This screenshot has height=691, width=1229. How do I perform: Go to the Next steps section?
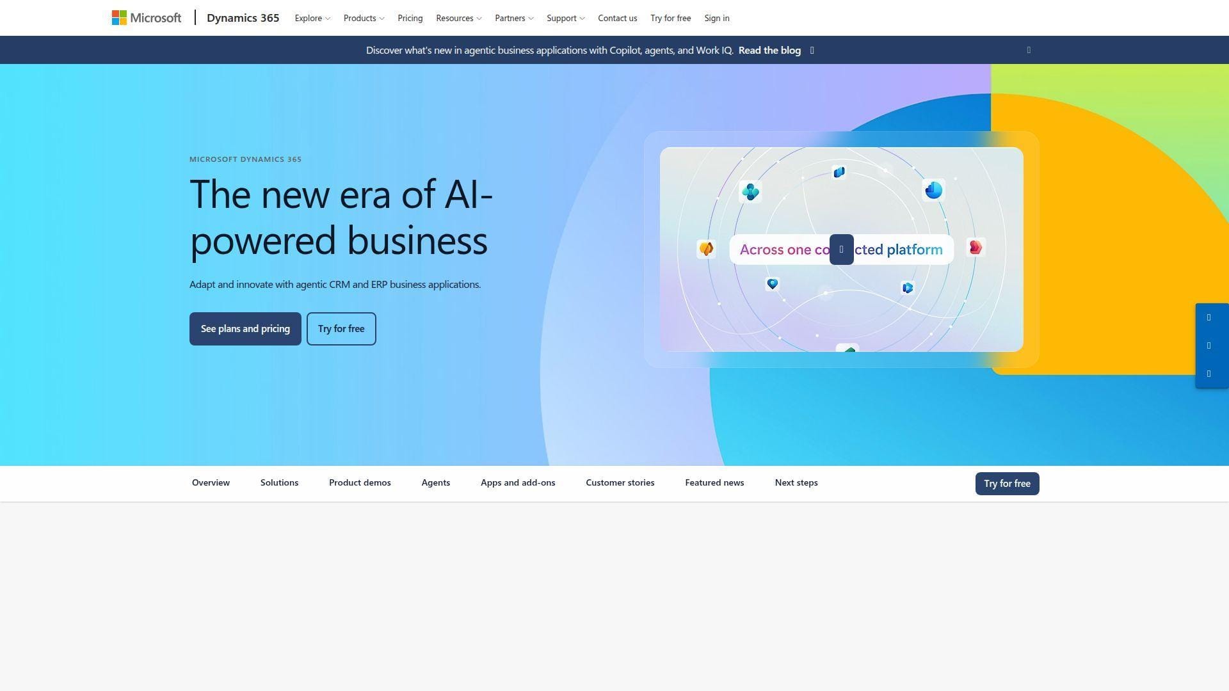[x=796, y=483]
